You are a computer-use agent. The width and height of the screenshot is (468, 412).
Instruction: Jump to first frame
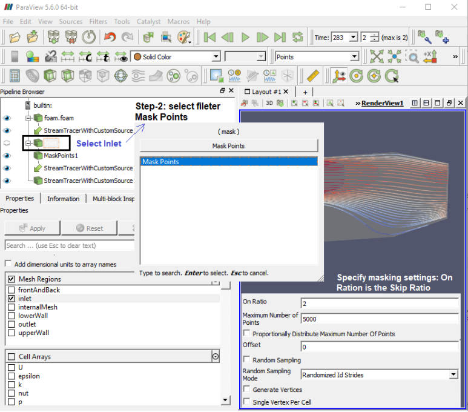click(209, 38)
